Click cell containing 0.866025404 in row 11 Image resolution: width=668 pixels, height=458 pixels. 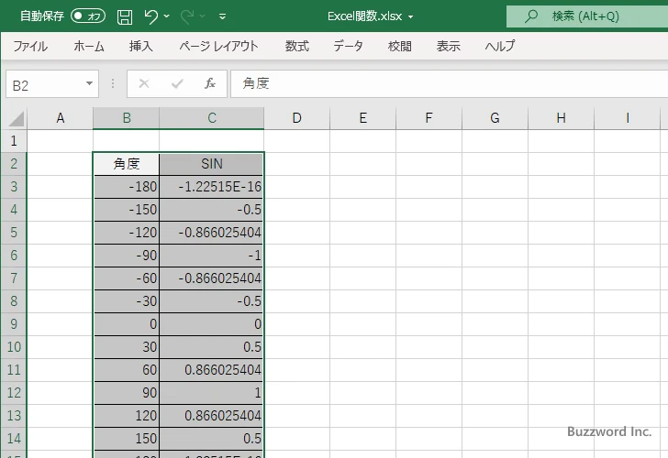tap(212, 369)
